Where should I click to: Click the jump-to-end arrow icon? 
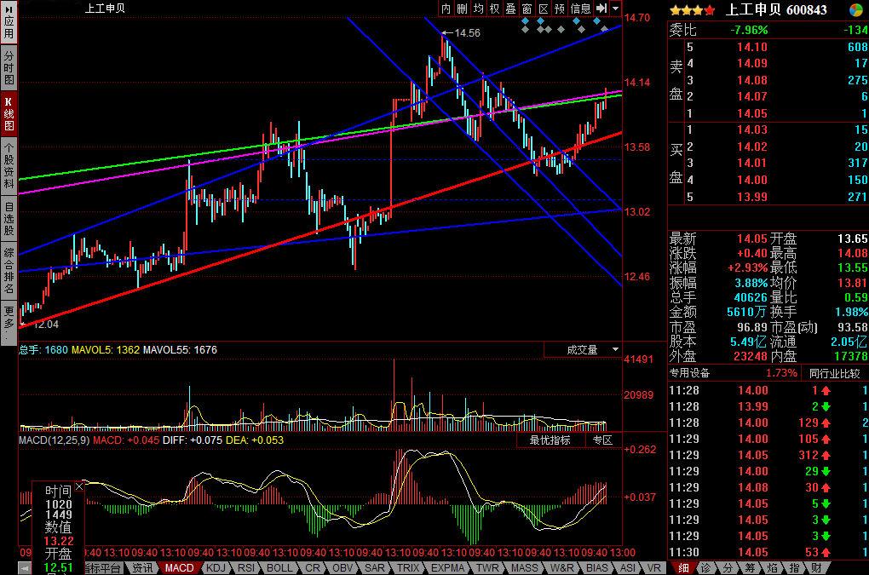(x=601, y=9)
